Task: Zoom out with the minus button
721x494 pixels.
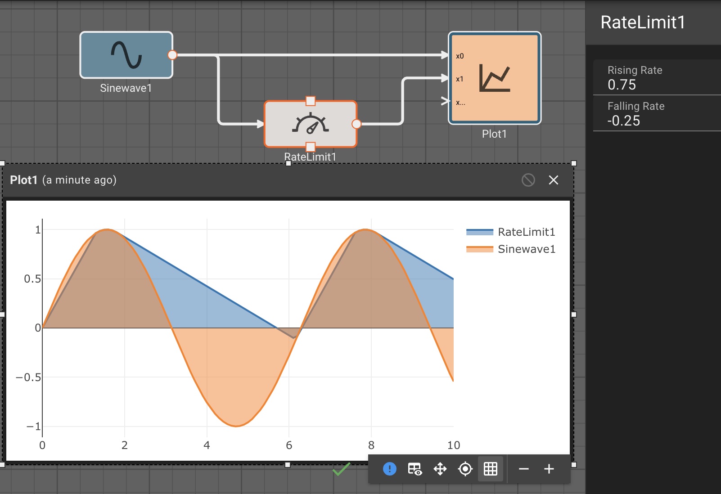Action: pos(524,469)
